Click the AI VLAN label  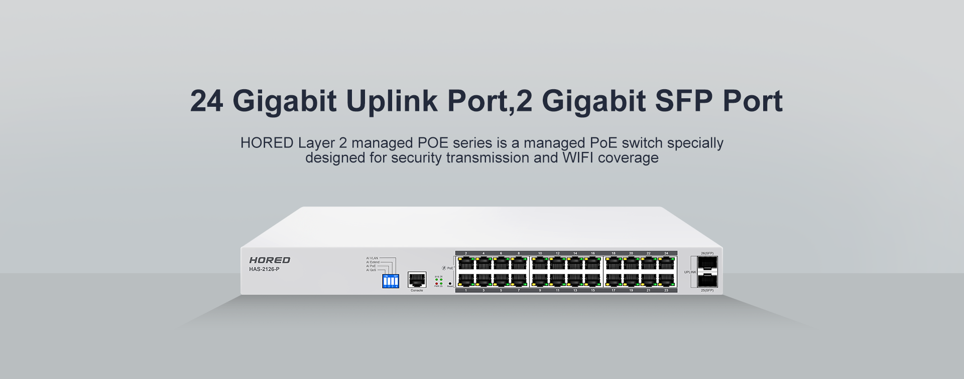[372, 258]
